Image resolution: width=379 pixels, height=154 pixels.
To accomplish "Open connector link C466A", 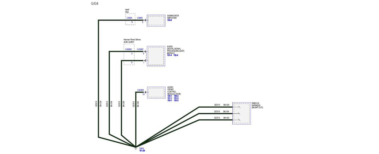I will (140, 18).
